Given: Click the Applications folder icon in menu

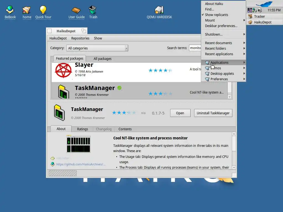Looking at the screenshot, I should click(207, 63).
